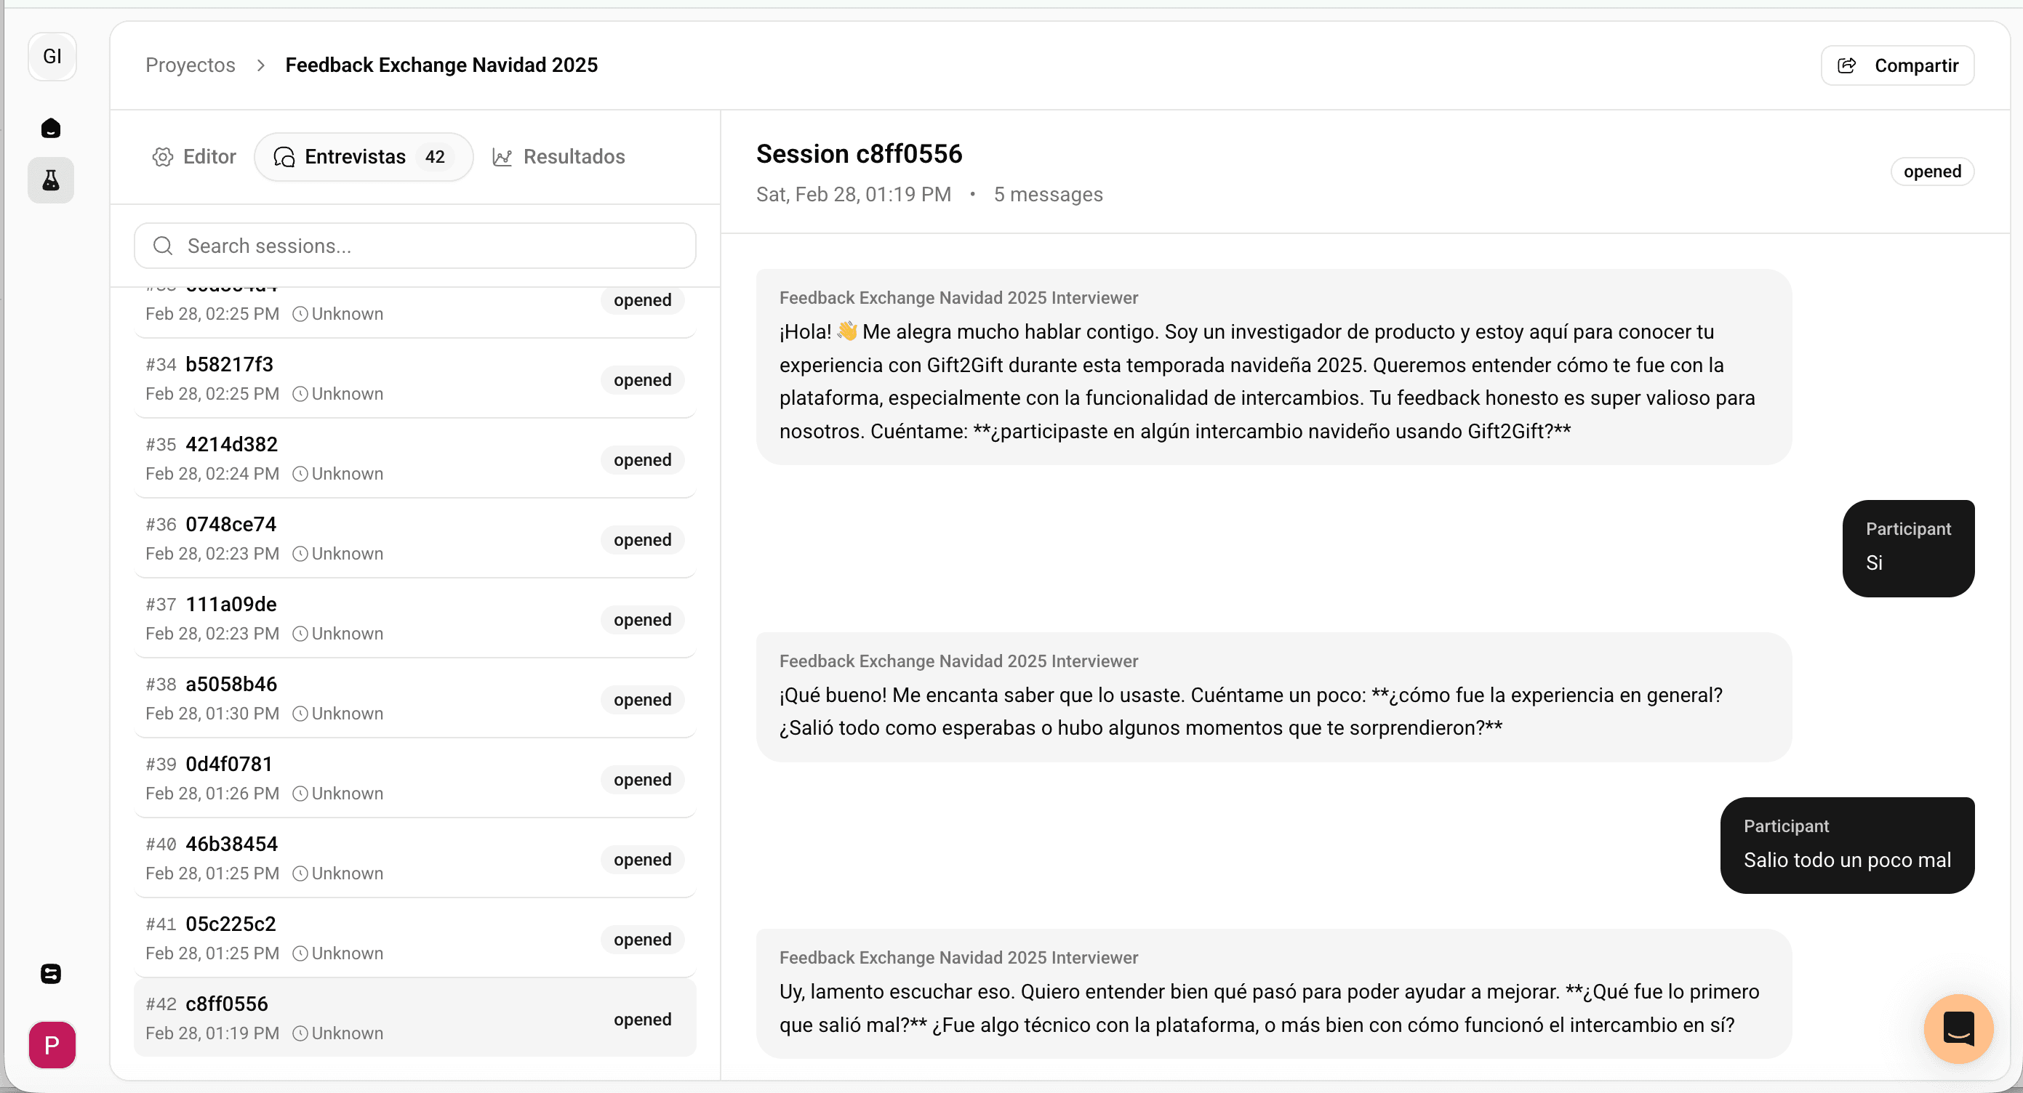
Task: Switch to the Editor tab
Action: click(195, 157)
